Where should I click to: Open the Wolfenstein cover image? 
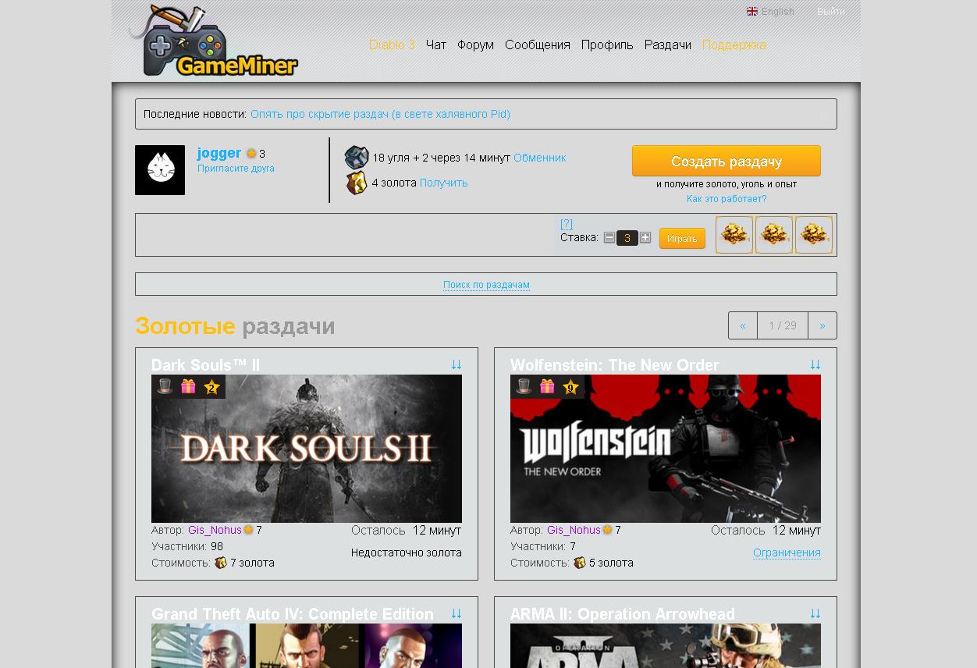tap(666, 449)
